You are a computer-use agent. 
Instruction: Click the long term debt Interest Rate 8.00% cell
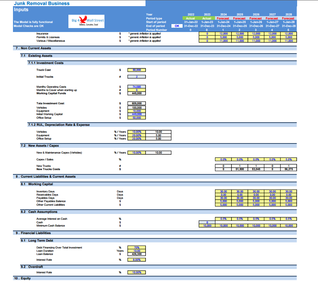[x=136, y=260]
